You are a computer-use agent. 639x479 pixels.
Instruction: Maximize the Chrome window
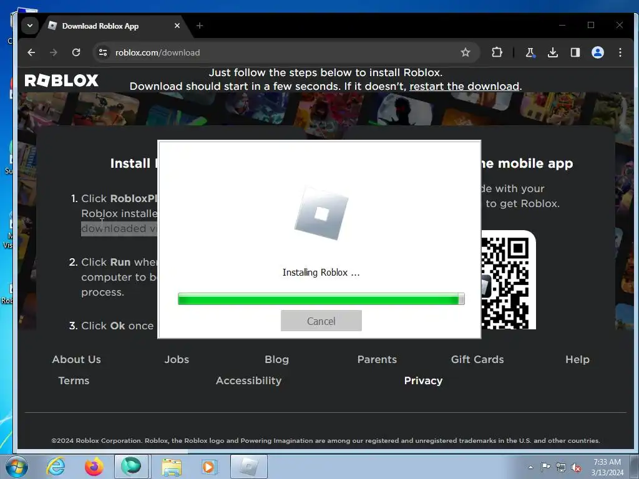click(x=591, y=25)
